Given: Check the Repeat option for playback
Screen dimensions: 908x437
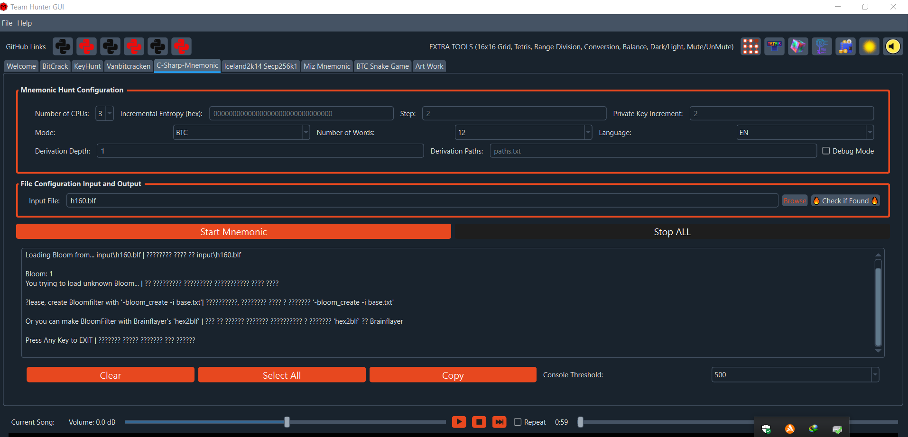Looking at the screenshot, I should point(518,421).
